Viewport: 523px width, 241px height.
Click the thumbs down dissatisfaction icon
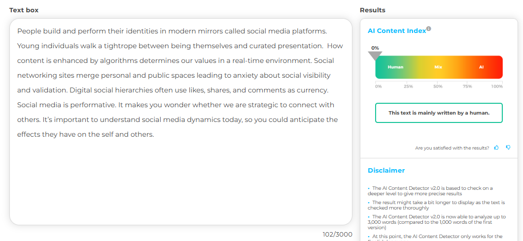(508, 148)
